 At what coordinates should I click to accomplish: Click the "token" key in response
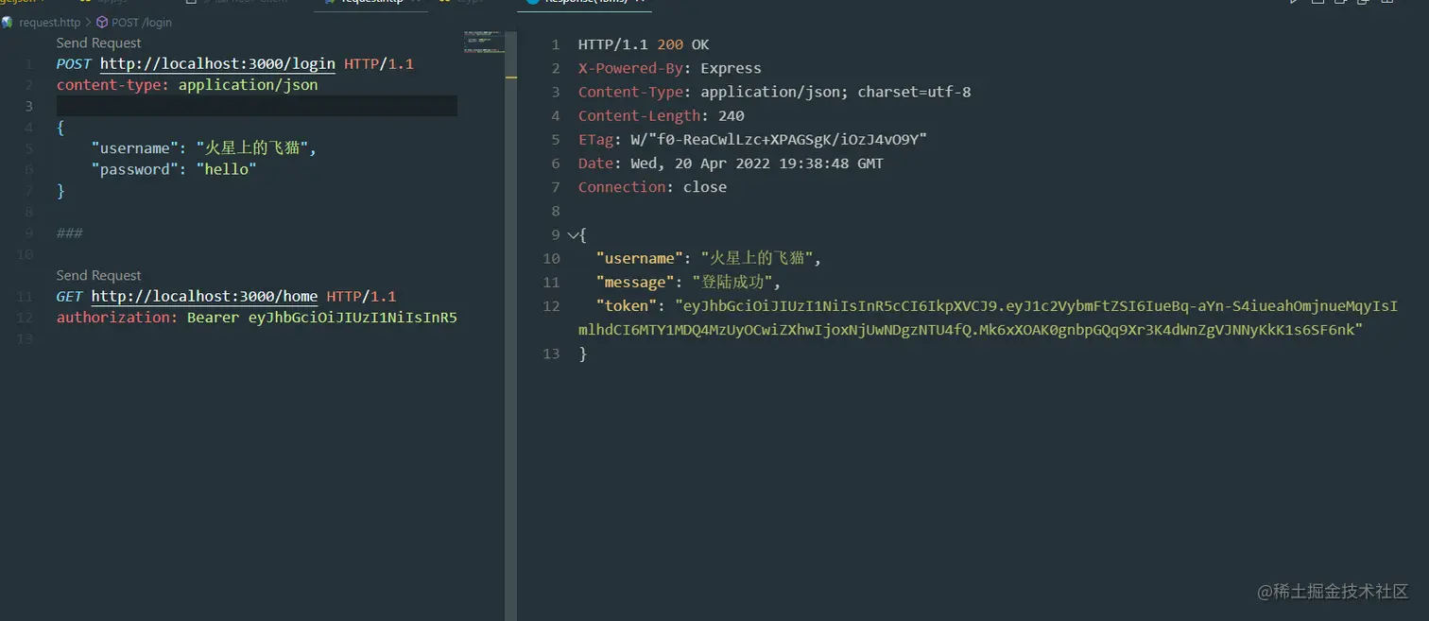[x=626, y=305]
